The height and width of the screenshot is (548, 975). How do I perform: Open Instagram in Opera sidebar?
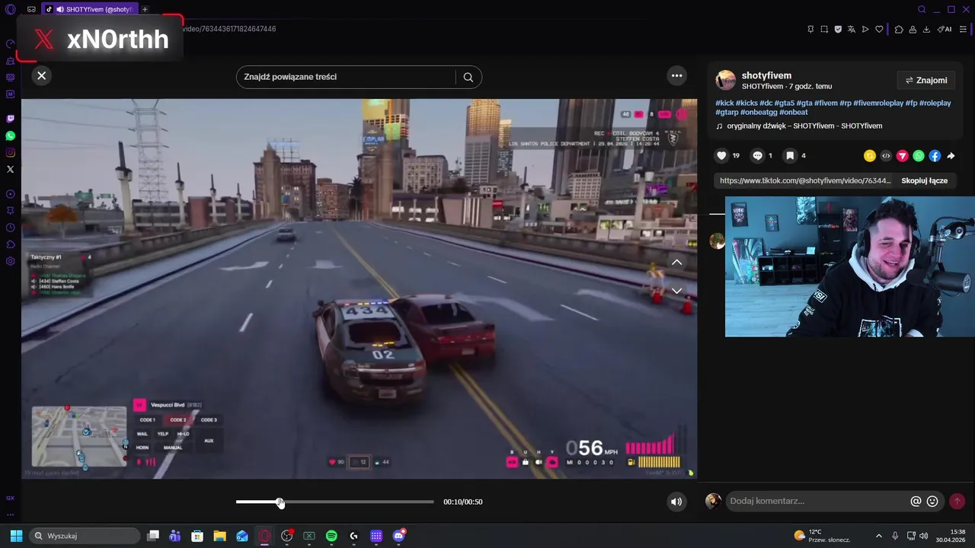(x=11, y=152)
